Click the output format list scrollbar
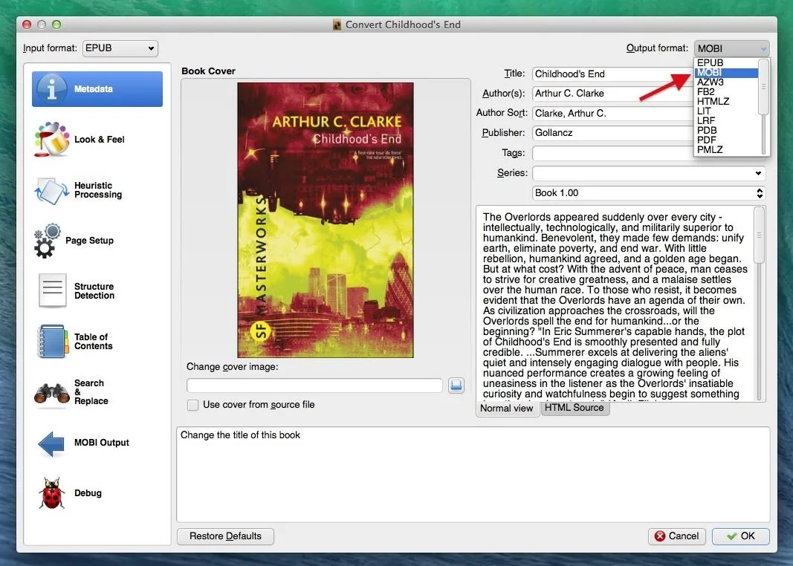 click(x=764, y=86)
